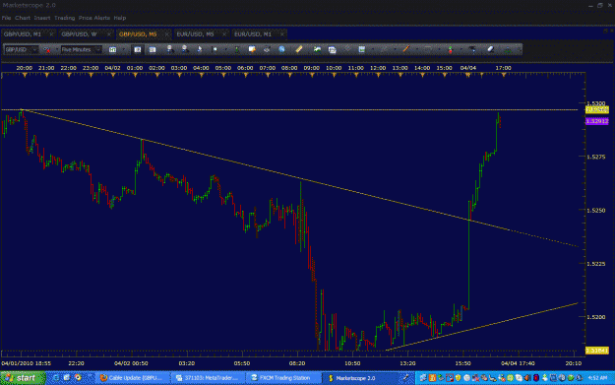This screenshot has width=615, height=385.
Task: Click the red-green arrows marker icon
Action: pos(451,50)
